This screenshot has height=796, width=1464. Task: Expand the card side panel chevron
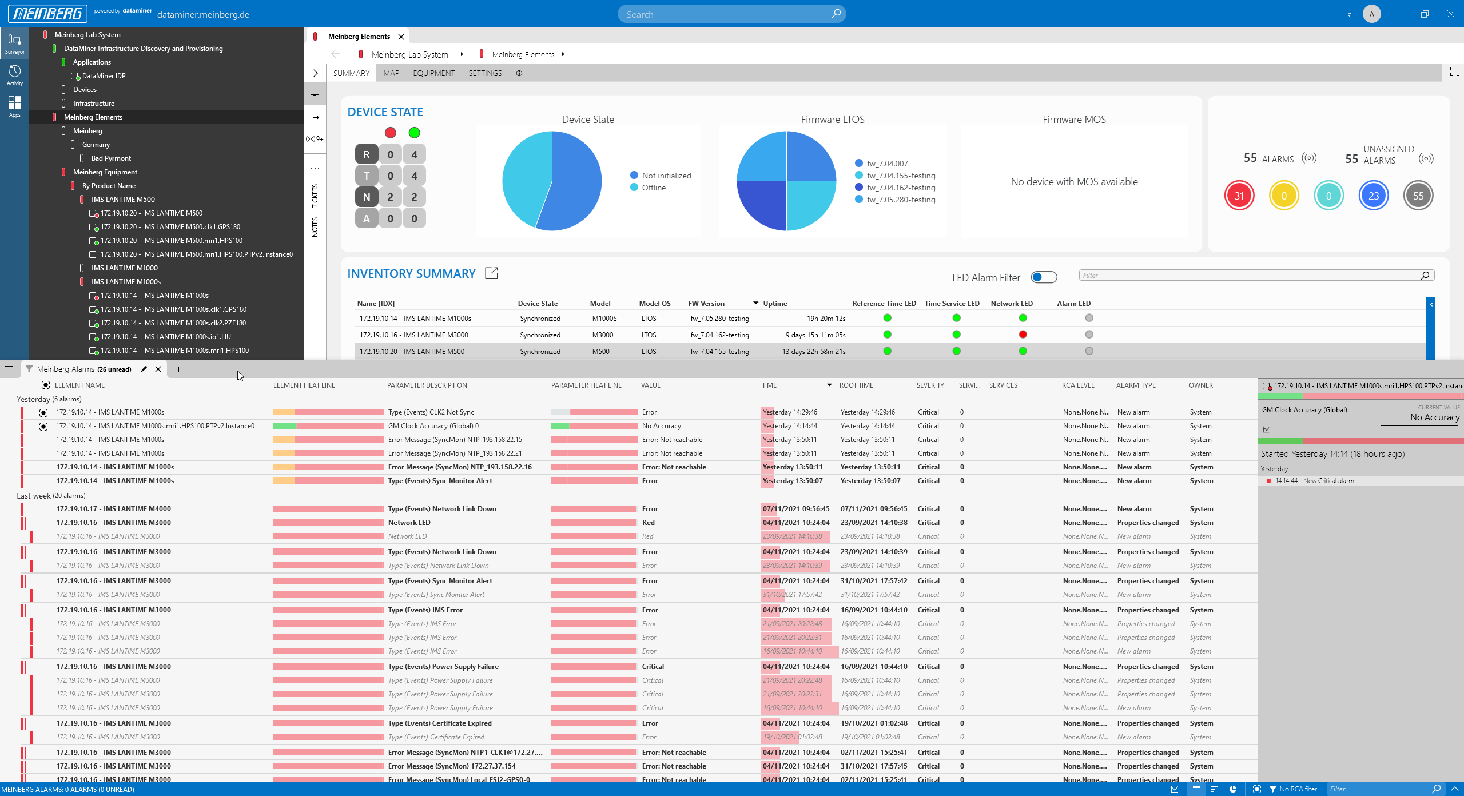[x=315, y=73]
